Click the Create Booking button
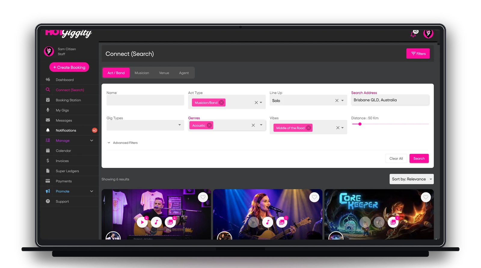The width and height of the screenshot is (481, 268). [x=69, y=67]
